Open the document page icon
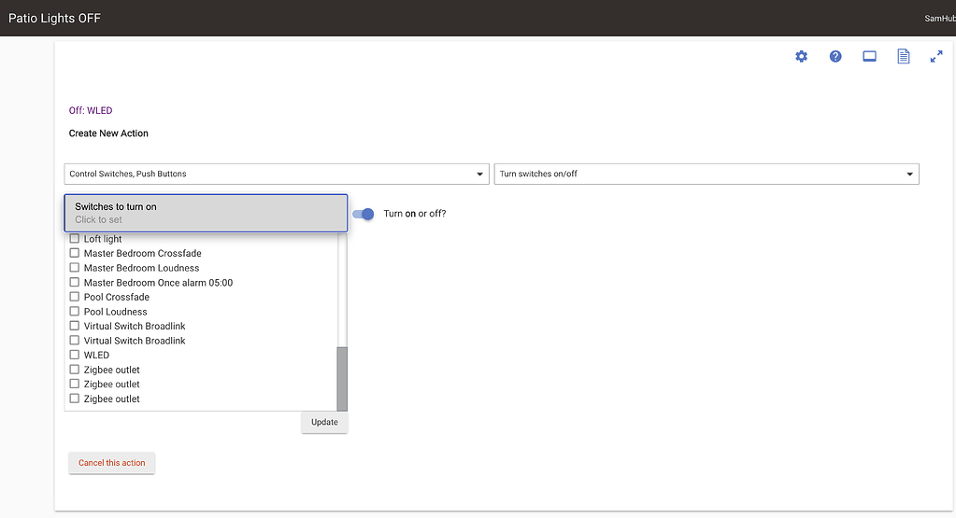 (903, 57)
